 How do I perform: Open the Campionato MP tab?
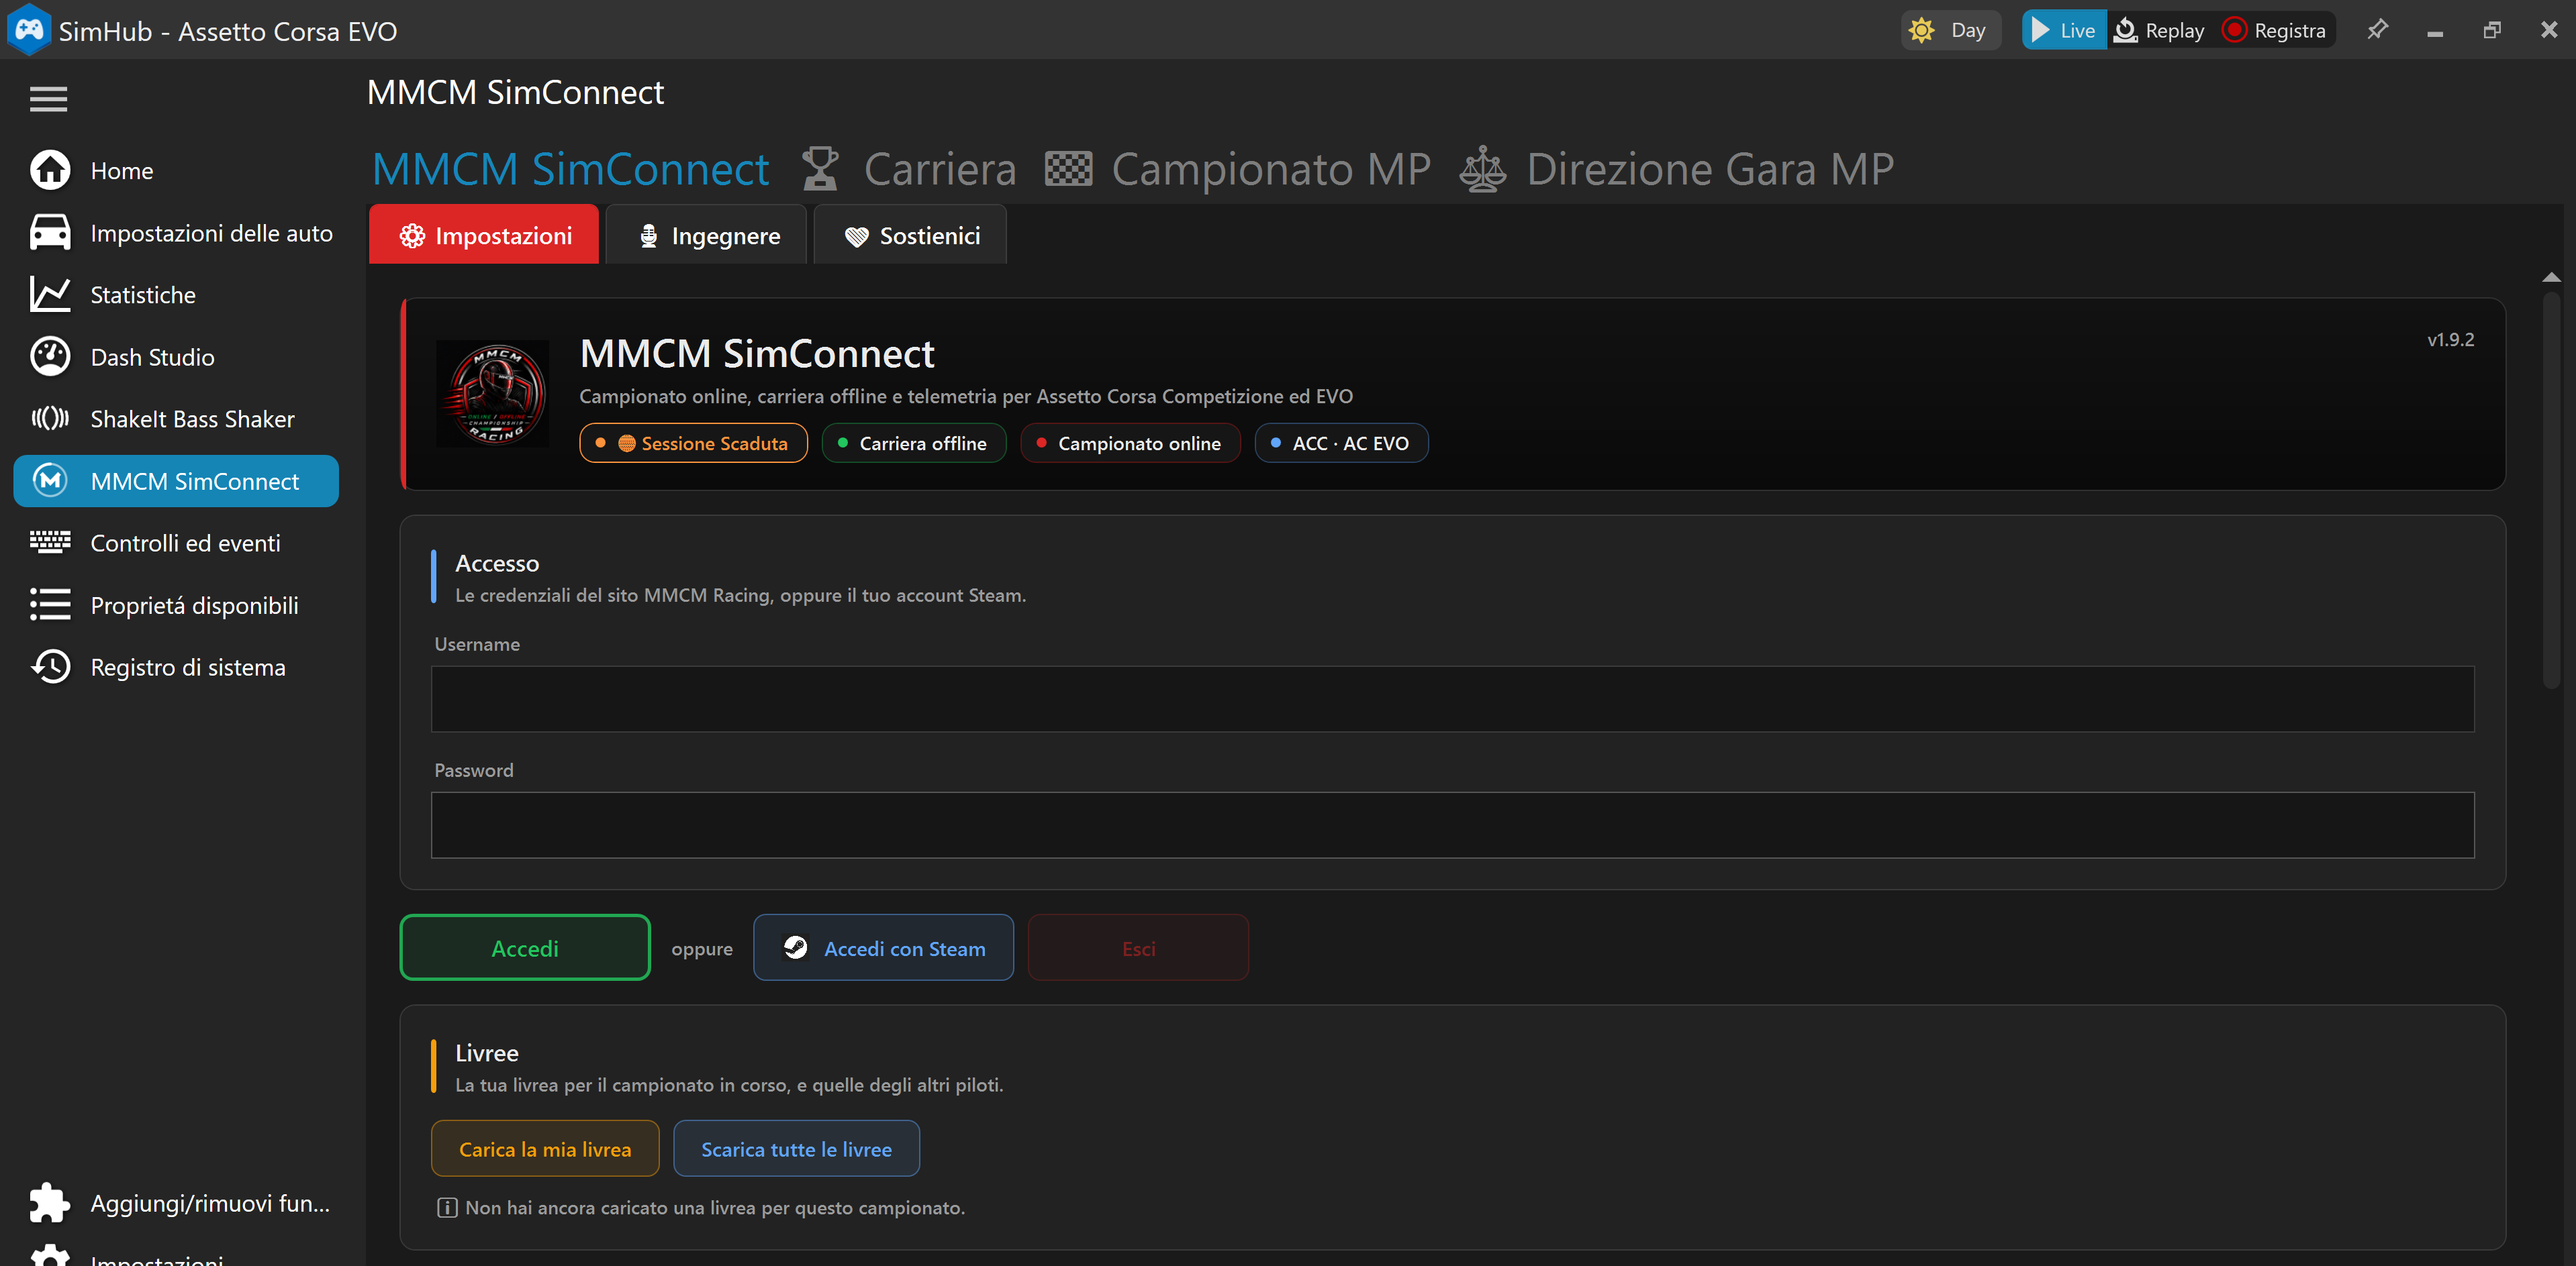[x=1238, y=169]
